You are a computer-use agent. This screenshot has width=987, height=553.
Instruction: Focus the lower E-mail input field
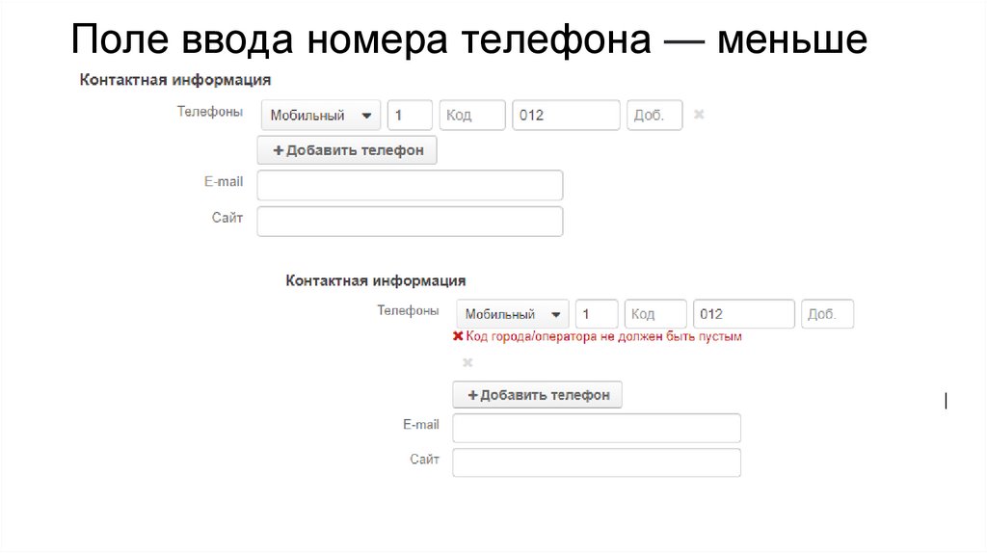[x=597, y=428]
